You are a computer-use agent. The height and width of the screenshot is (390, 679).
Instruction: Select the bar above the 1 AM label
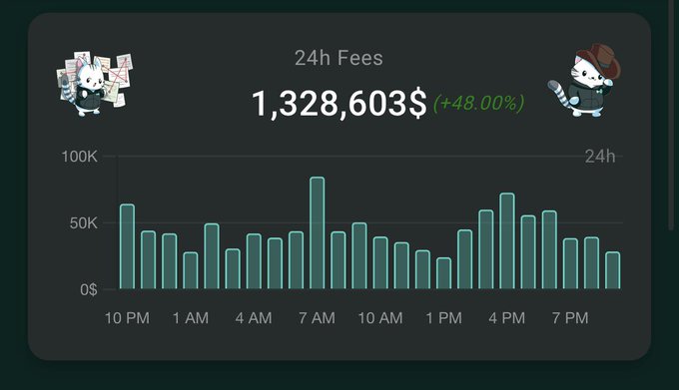[x=191, y=270]
